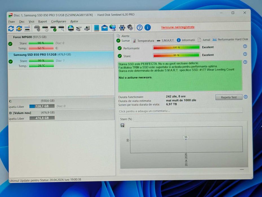The width and height of the screenshot is (262, 197).
Task: Click the help icon beside the green status text
Action: coord(245,62)
